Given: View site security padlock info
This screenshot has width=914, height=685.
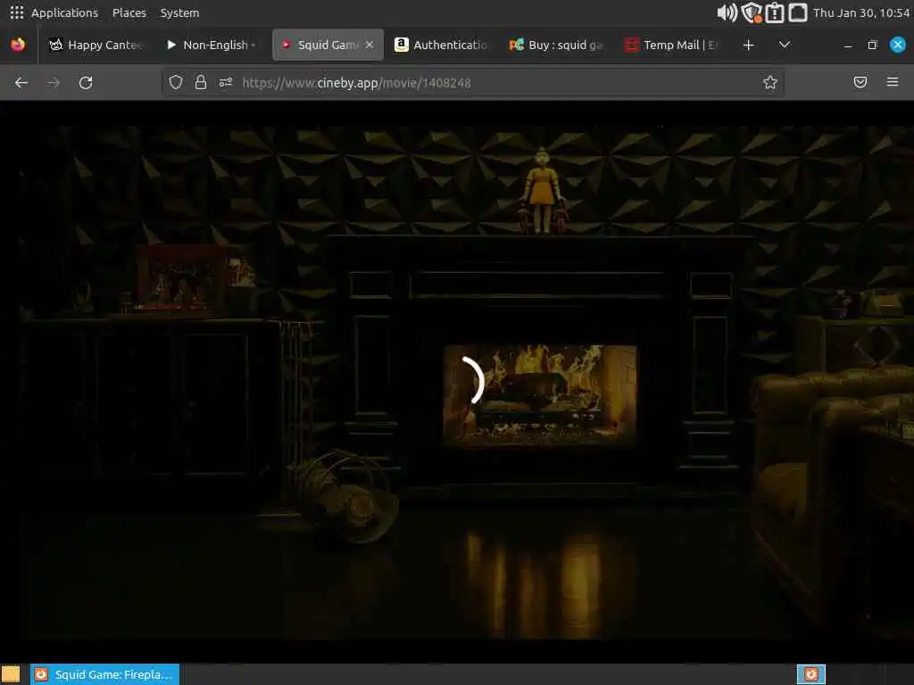Looking at the screenshot, I should click(201, 83).
